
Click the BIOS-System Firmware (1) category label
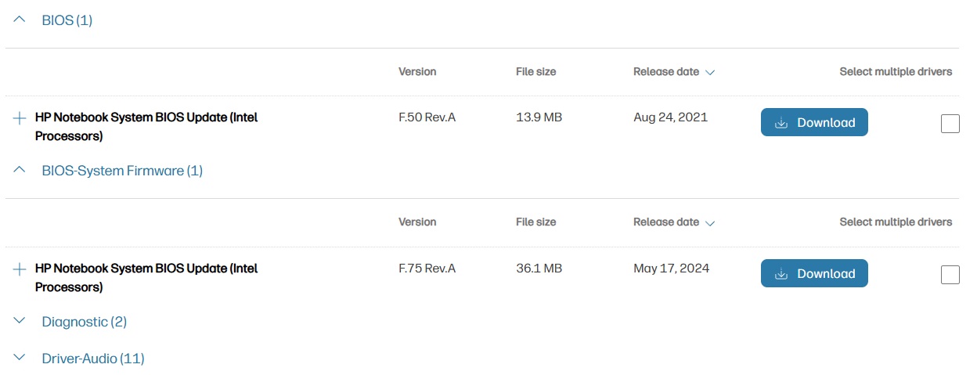click(x=122, y=171)
